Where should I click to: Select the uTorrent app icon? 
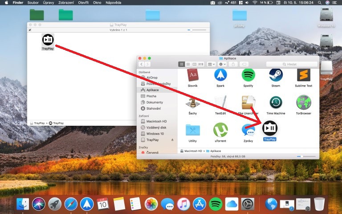tap(220, 130)
